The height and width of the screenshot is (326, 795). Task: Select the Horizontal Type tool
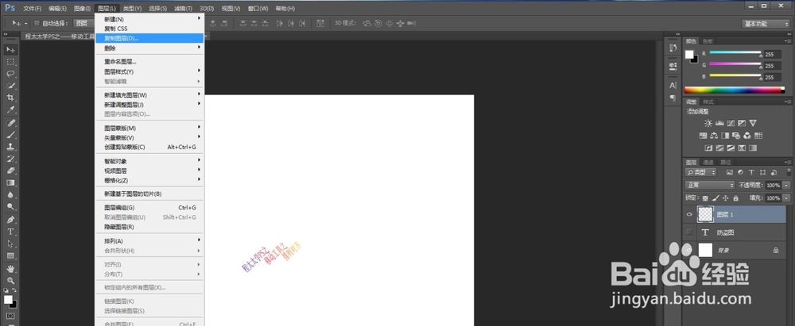(x=10, y=232)
